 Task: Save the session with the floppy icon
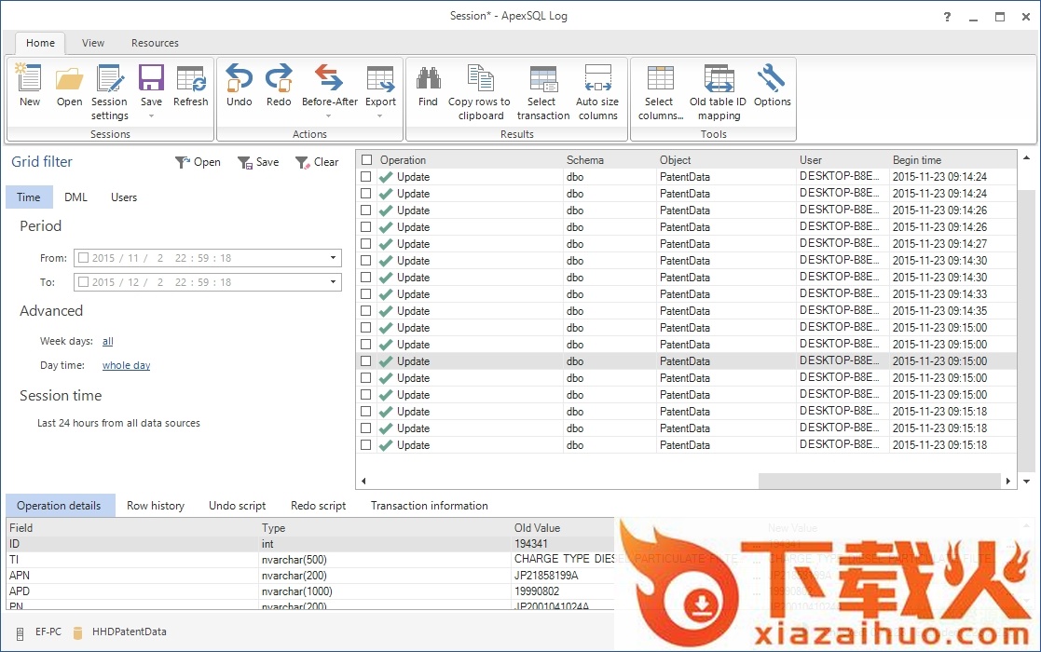click(x=151, y=78)
